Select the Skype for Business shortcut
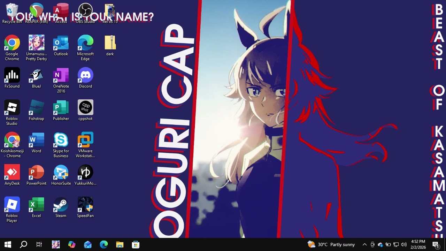This screenshot has height=251, width=446. [x=61, y=145]
